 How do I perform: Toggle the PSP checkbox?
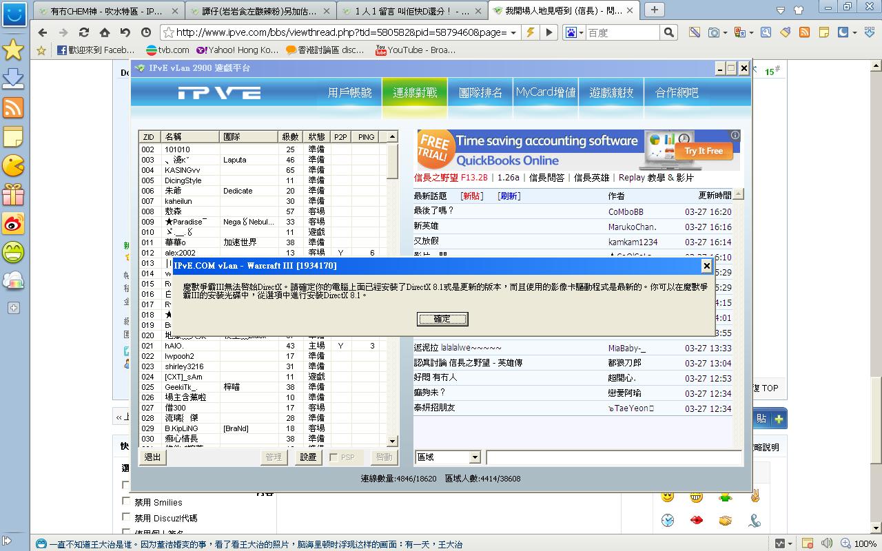tap(334, 457)
